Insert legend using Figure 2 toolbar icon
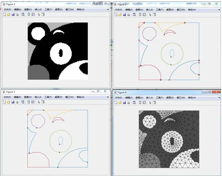Screen dimensions: 222x176 tap(144, 15)
